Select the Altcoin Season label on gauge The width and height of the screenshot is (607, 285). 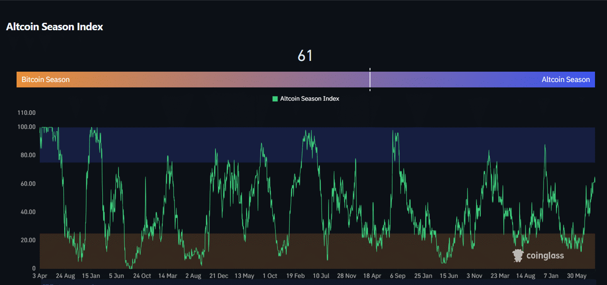tap(566, 79)
